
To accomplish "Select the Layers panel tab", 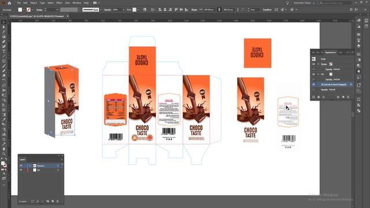I will pyautogui.click(x=23, y=159).
